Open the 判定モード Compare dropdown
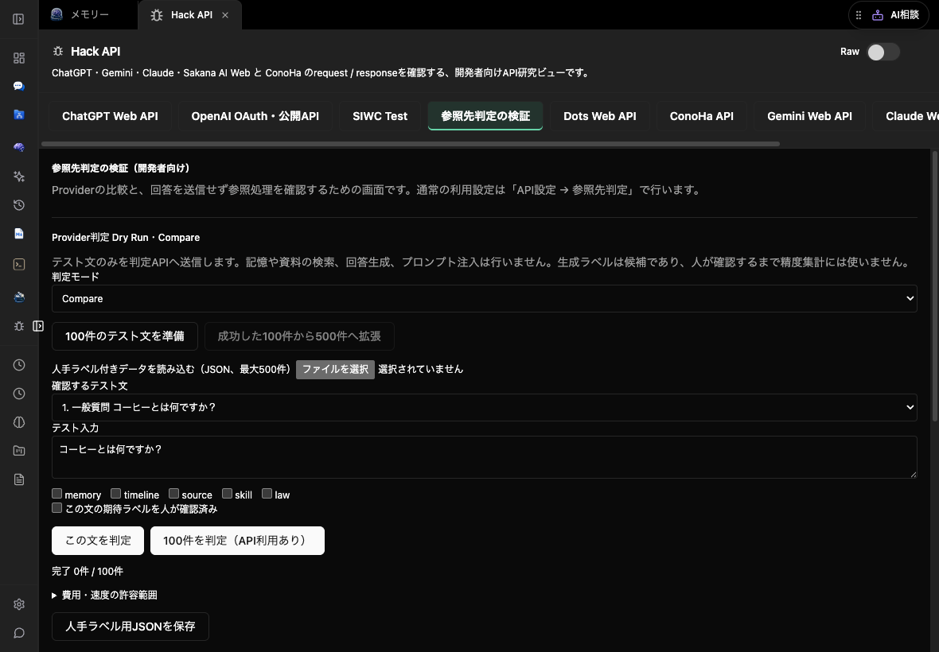 tap(484, 298)
